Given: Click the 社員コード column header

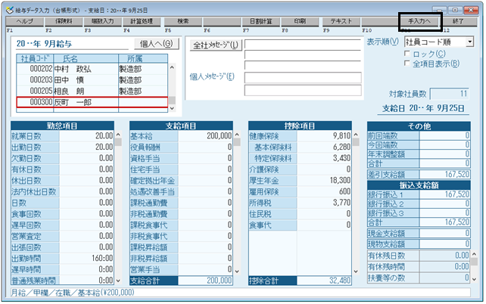Looking at the screenshot, I should pyautogui.click(x=35, y=58).
